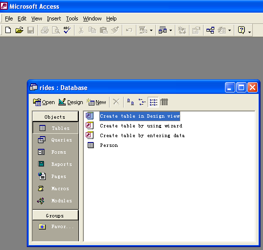Open the Tools menu

tap(72, 18)
